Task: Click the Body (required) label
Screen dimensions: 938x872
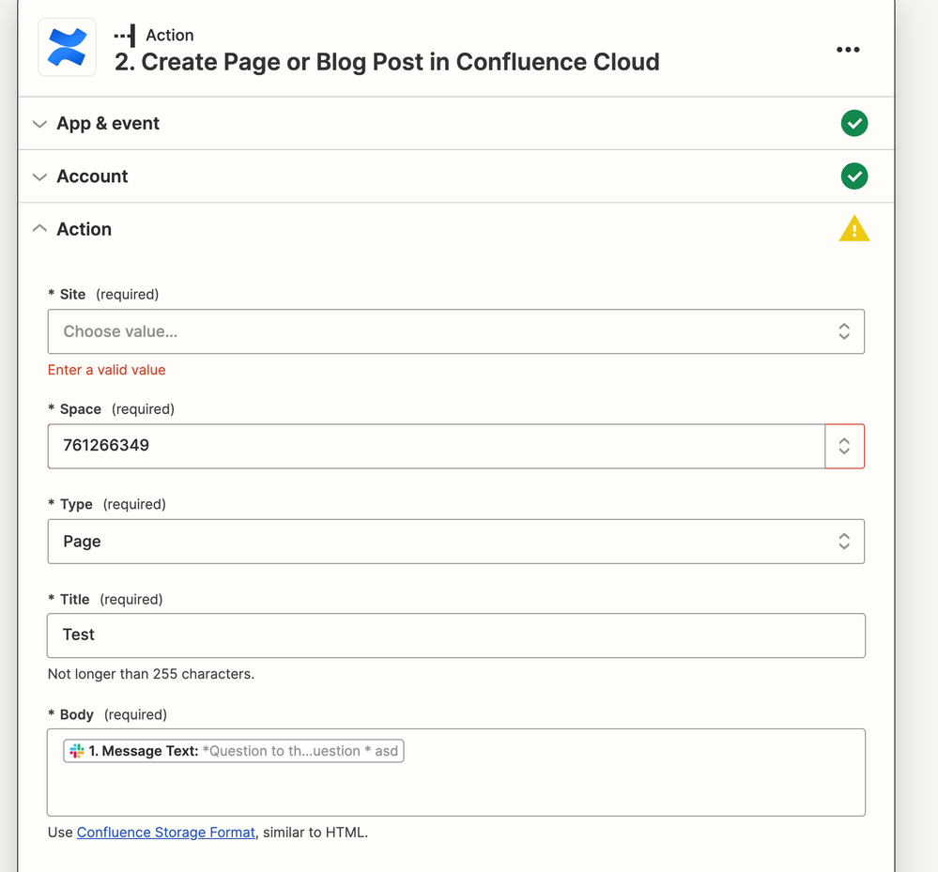Action: tap(107, 714)
